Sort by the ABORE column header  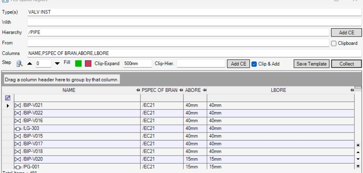(192, 90)
